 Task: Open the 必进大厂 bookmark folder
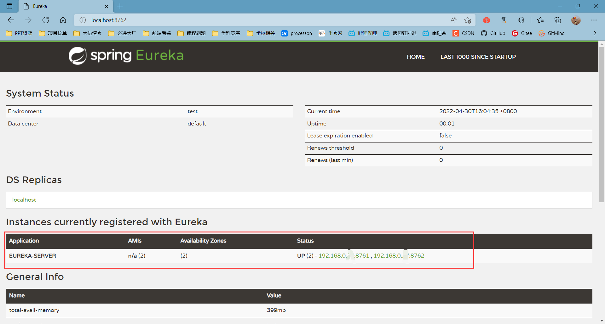[122, 33]
